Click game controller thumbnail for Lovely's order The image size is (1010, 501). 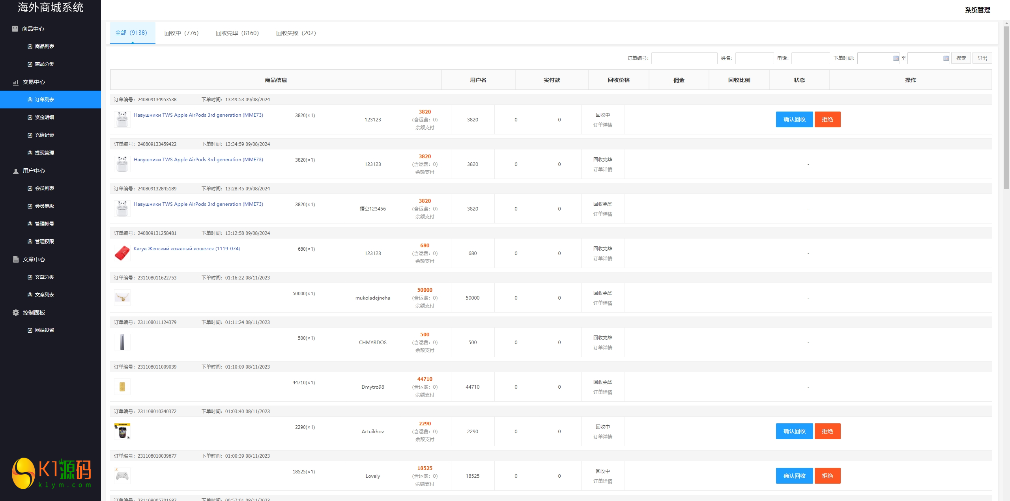tap(122, 476)
